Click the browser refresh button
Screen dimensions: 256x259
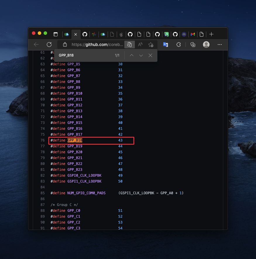coord(49,45)
